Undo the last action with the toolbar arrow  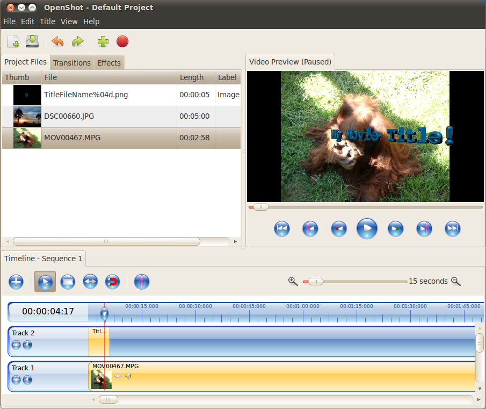click(57, 41)
